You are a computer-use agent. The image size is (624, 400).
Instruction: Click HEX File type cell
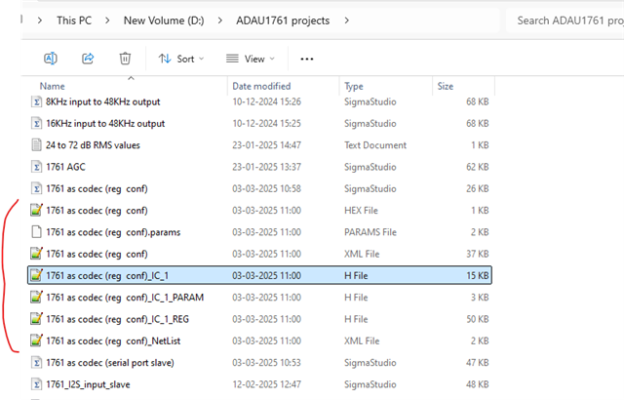(x=361, y=210)
